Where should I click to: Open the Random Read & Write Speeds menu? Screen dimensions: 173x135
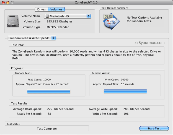[x=32, y=38]
